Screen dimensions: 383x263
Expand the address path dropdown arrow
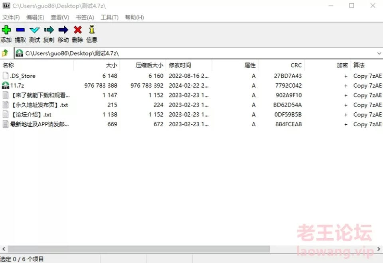tap(379, 53)
